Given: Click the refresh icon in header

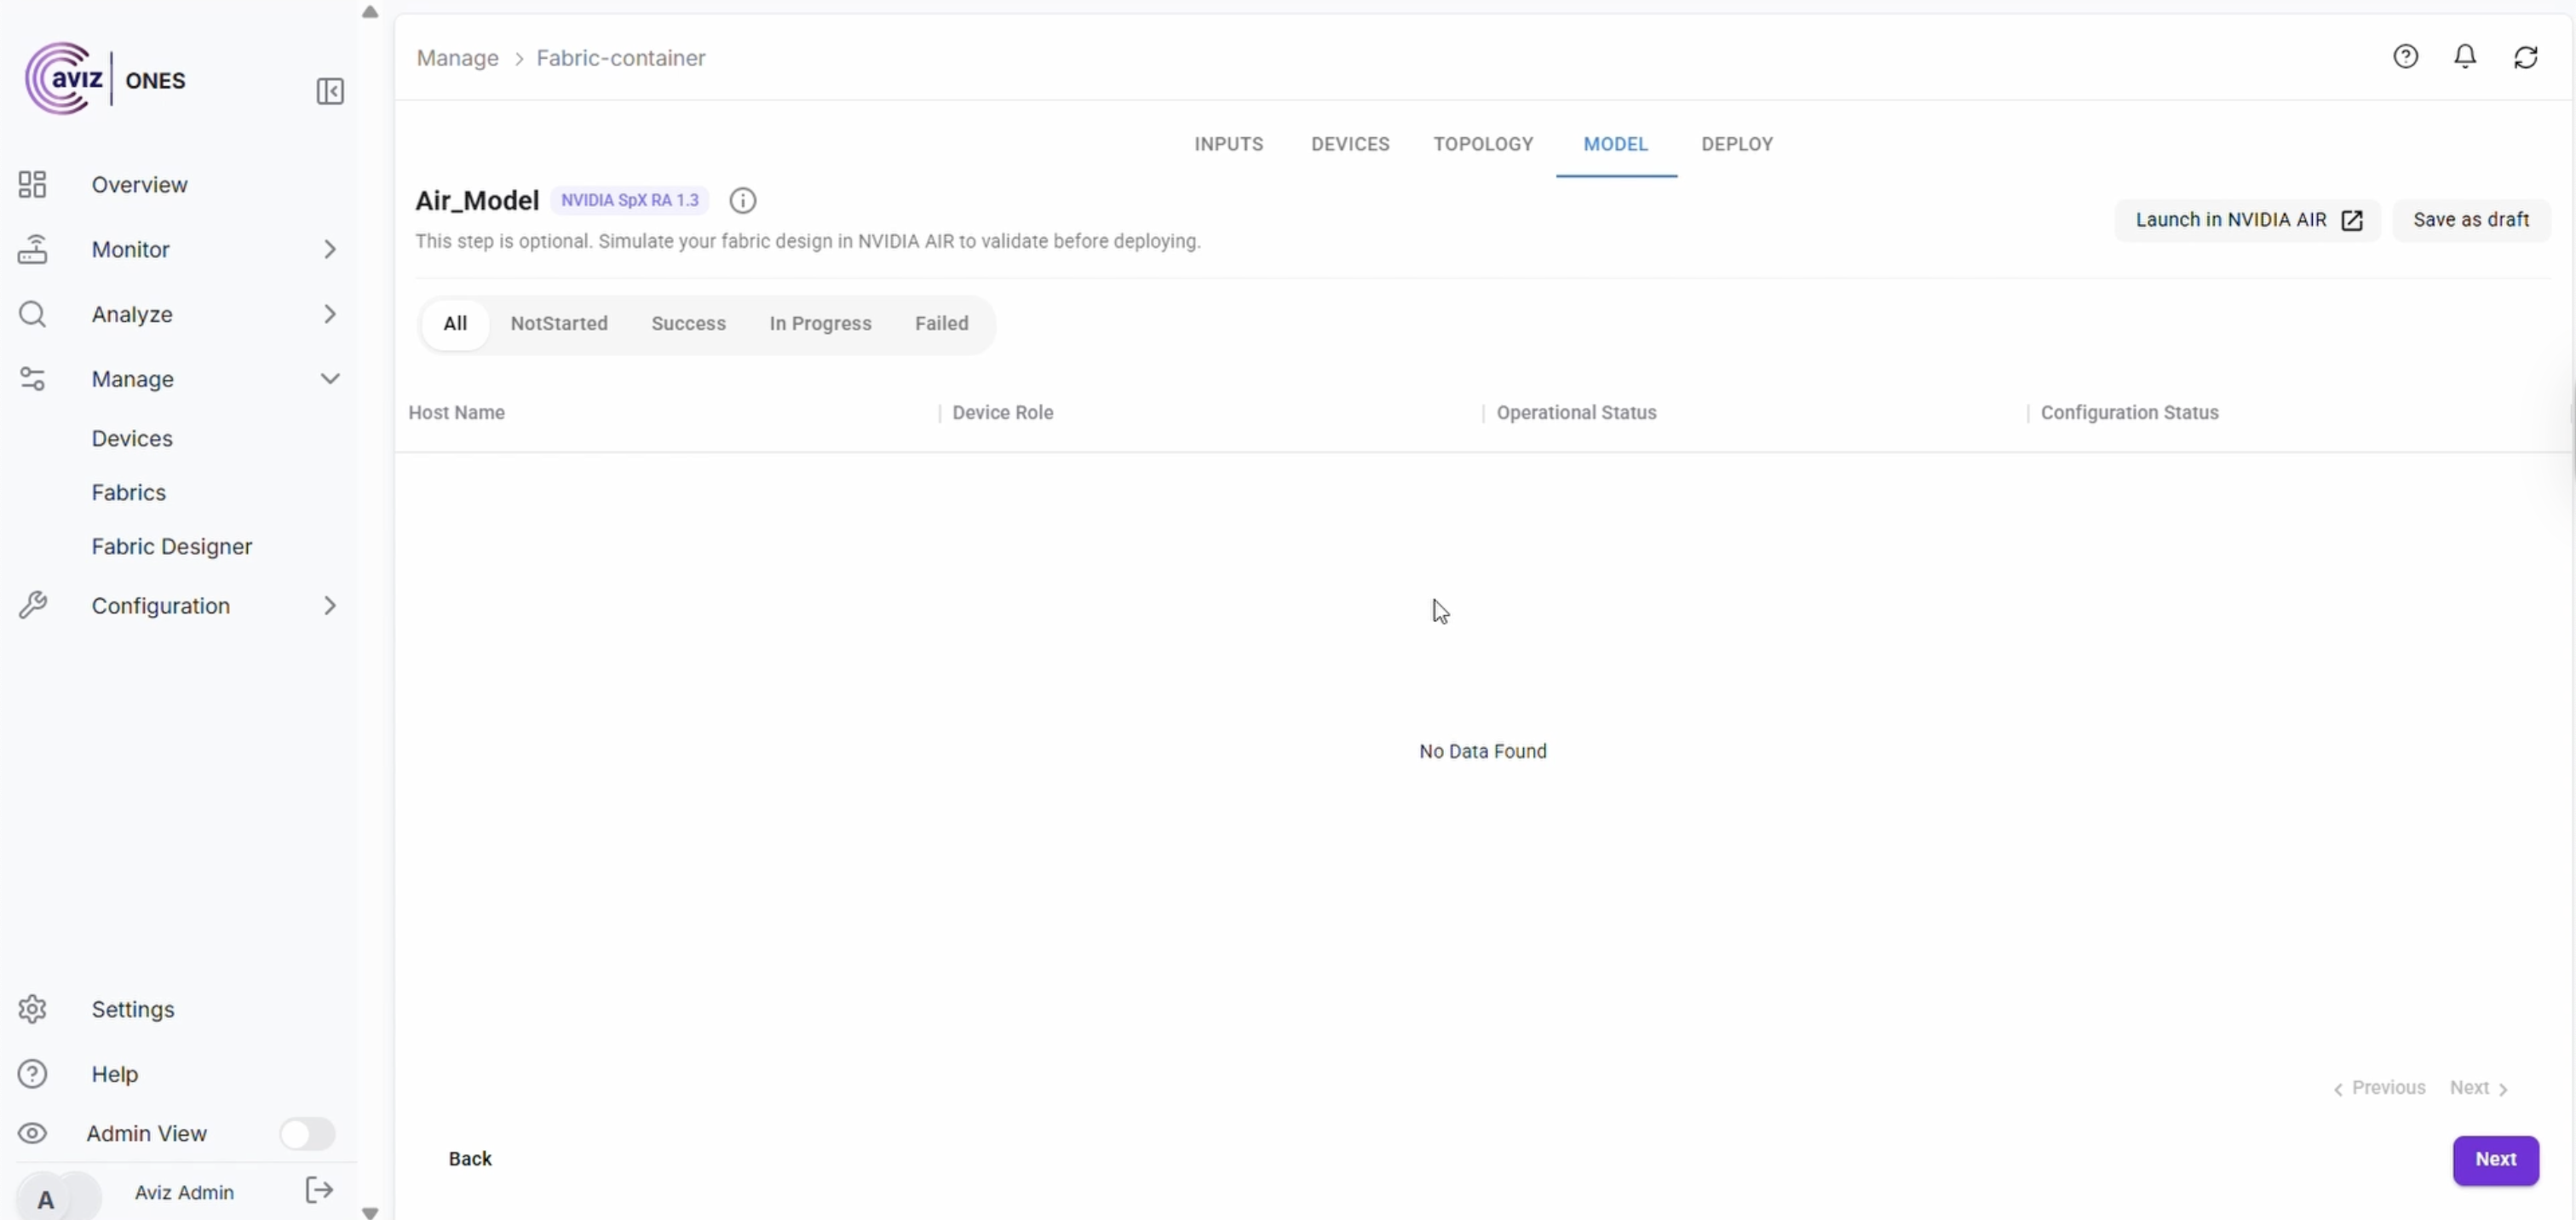Looking at the screenshot, I should [2525, 57].
